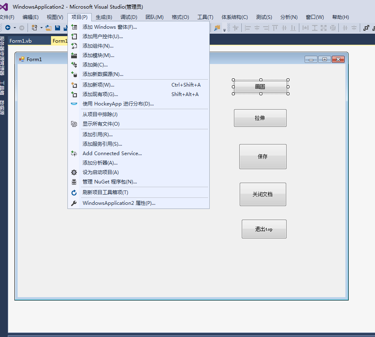Choose 添加新项(W)... from Project menu

tap(139, 85)
